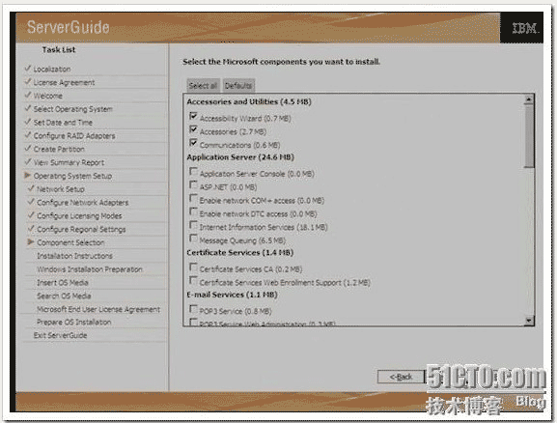Click the Component Selection arrow icon
The width and height of the screenshot is (557, 423).
tap(31, 241)
